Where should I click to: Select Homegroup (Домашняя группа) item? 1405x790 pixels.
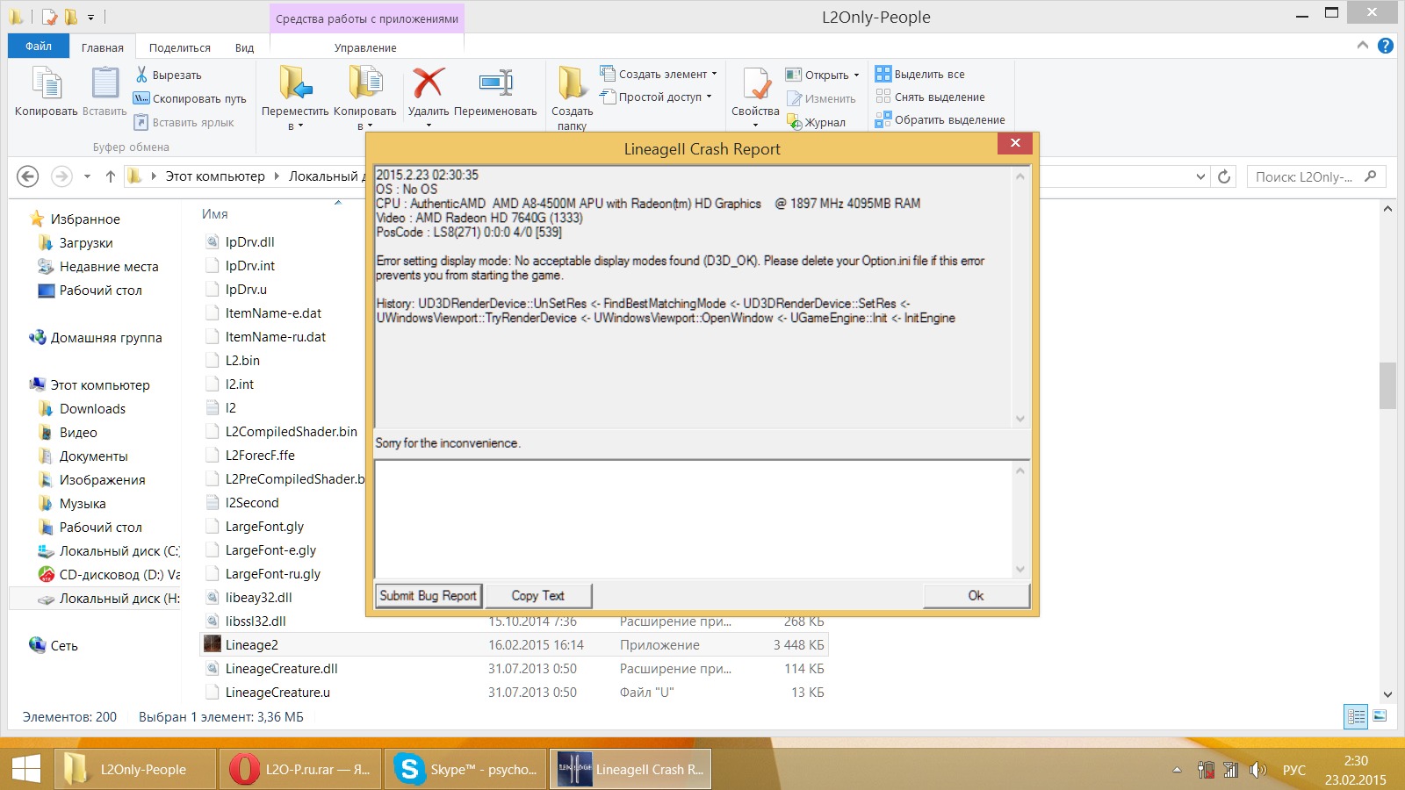pos(96,337)
